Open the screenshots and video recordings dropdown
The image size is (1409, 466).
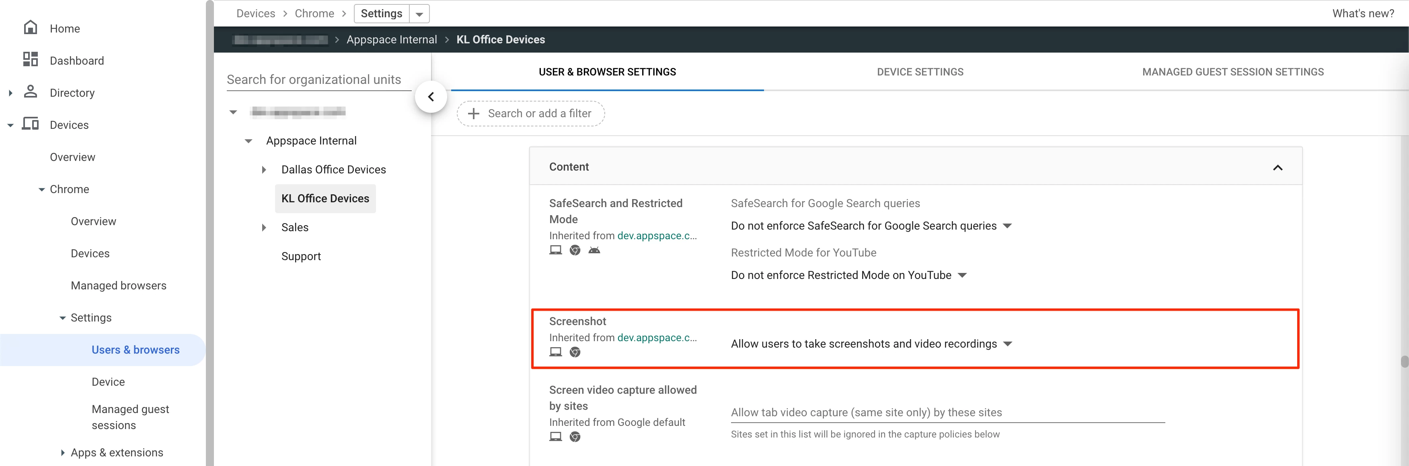click(x=871, y=344)
